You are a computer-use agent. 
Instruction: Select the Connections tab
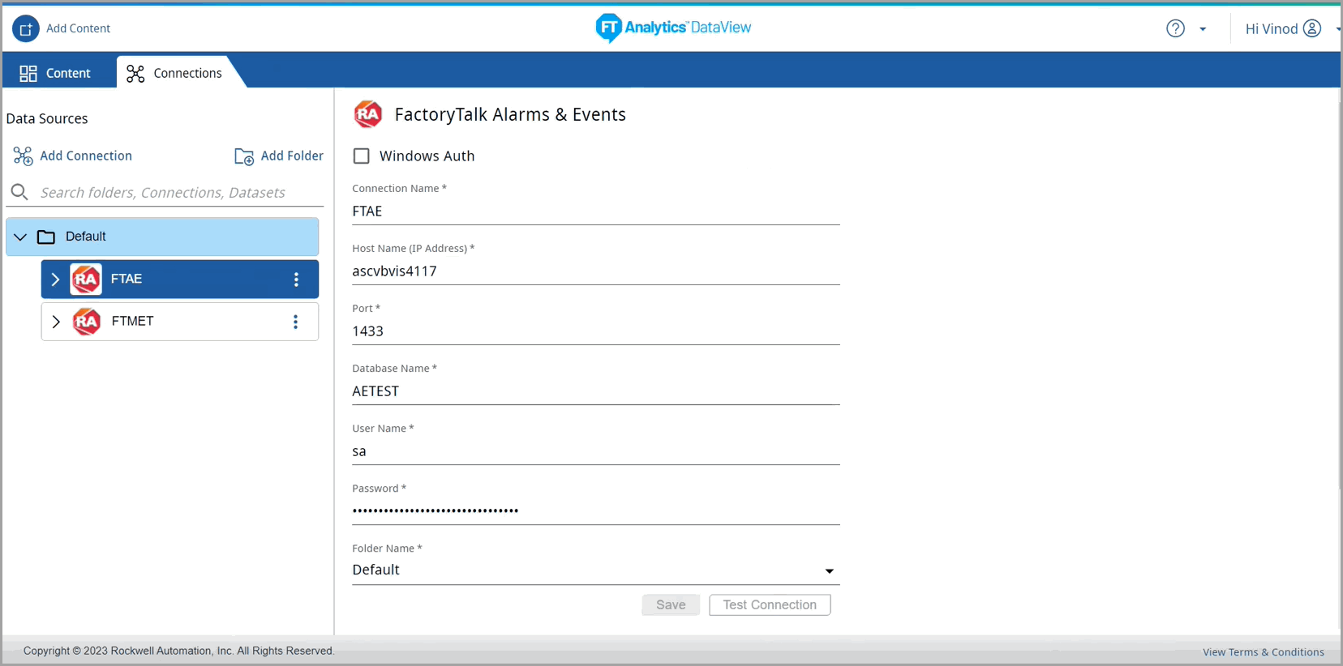[174, 73]
